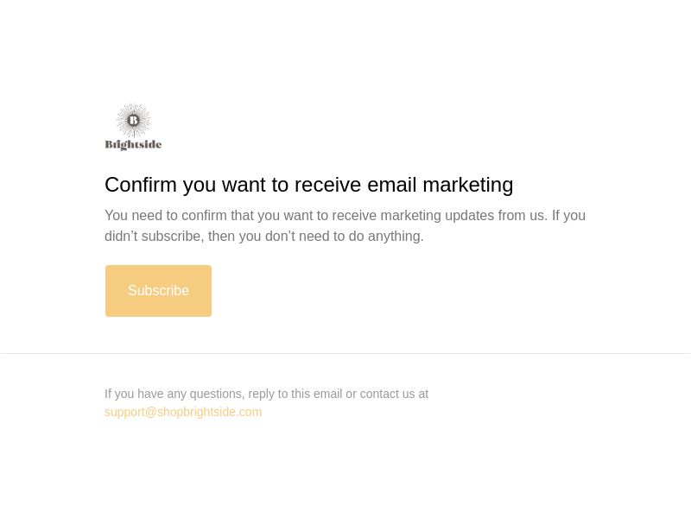This screenshot has height=518, width=691.
Task: Open the support@shopbrightside.com email link
Action: pyautogui.click(x=183, y=412)
